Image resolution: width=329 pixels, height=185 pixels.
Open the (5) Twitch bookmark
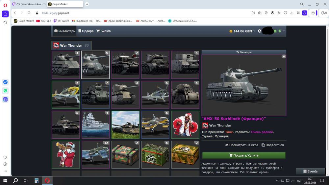tap(61, 21)
